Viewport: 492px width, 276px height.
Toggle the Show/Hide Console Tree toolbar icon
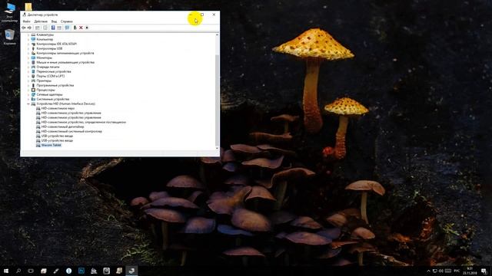[x=38, y=28]
